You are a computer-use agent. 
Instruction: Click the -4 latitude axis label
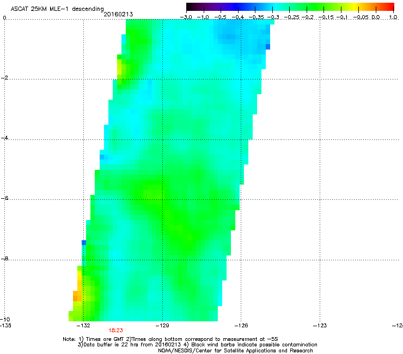coord(4,138)
